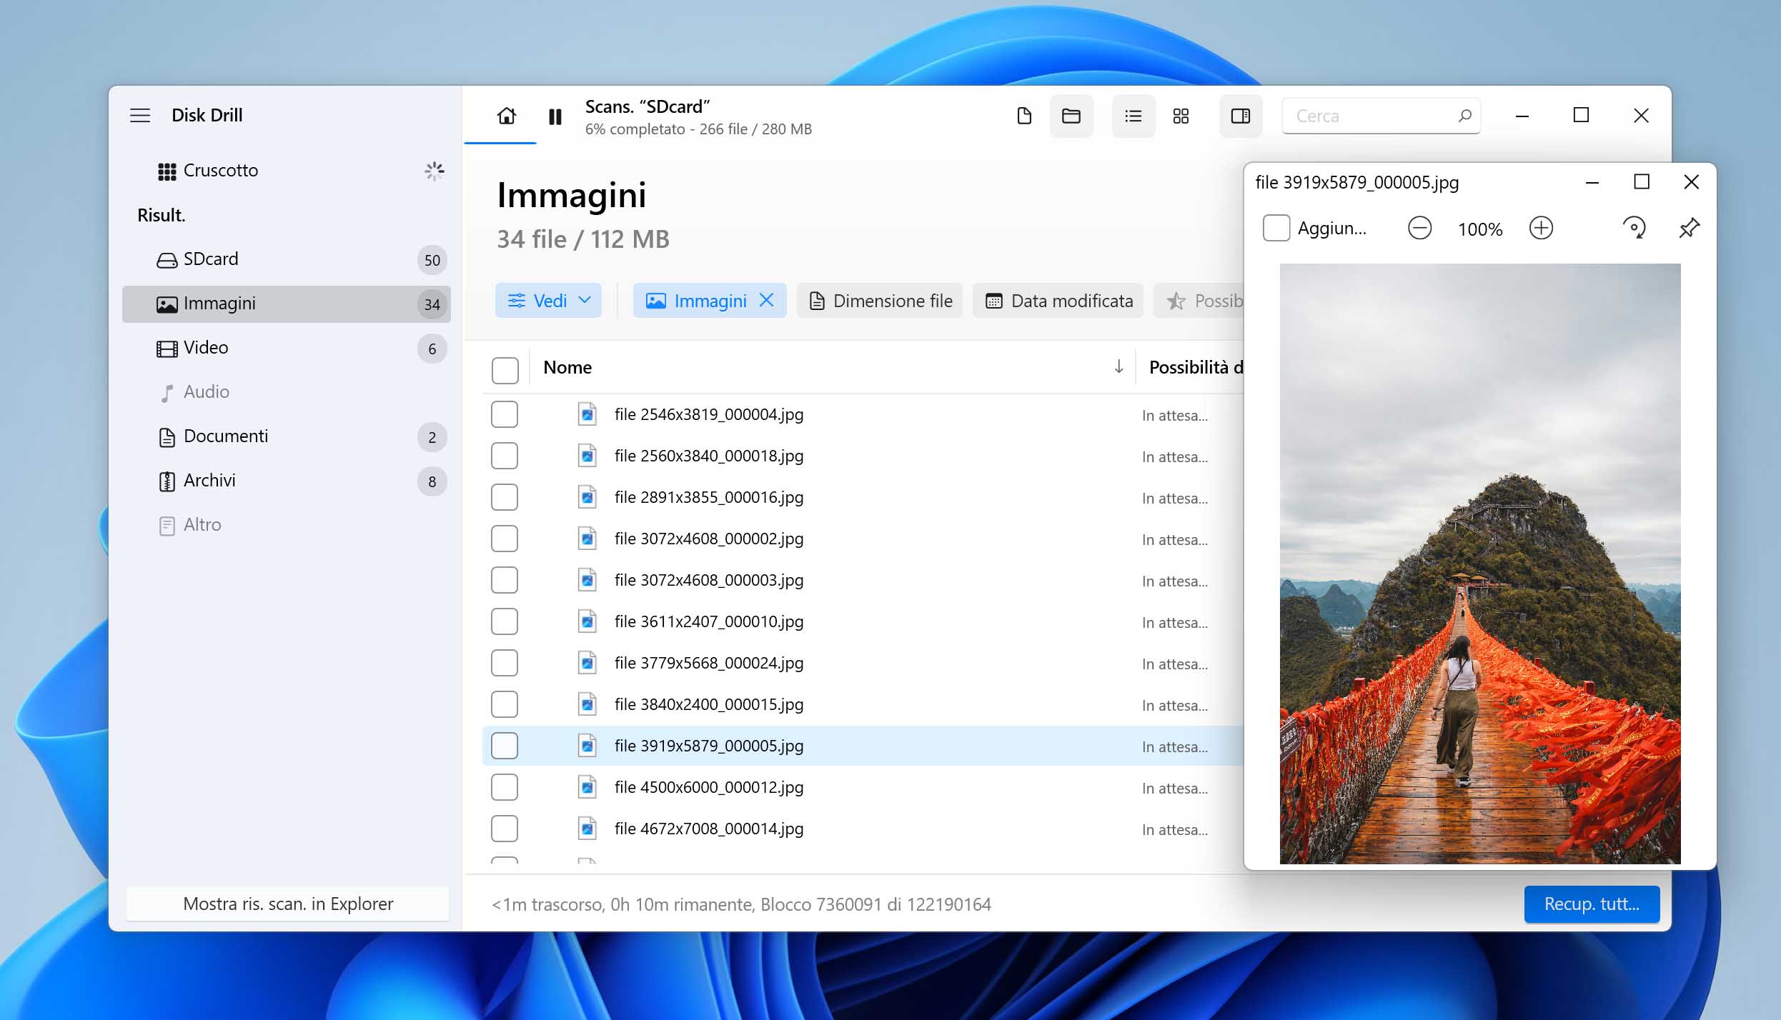Click Mostra ris. scan. in Explorer button

click(x=288, y=904)
